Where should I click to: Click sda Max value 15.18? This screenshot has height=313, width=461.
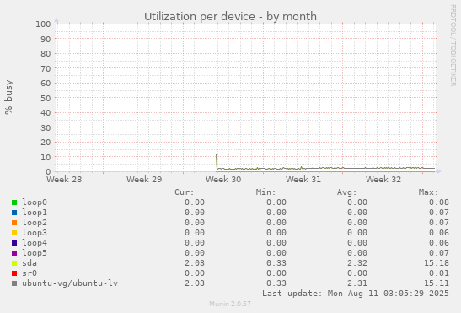pyautogui.click(x=437, y=263)
